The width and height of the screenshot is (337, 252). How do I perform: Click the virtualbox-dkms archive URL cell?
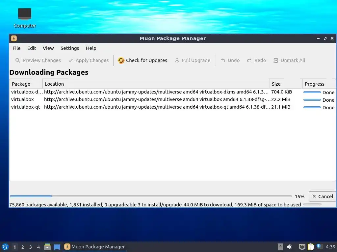156,92
